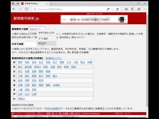Viewport: 159px width, 119px height.
Task: Open the 東京 prefecture link
Action: click(x=27, y=76)
